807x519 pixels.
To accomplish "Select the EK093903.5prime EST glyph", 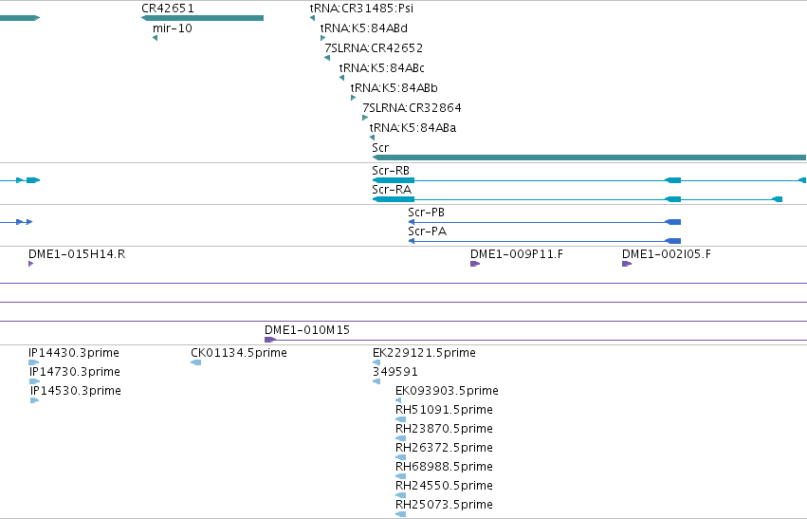I will coord(398,400).
